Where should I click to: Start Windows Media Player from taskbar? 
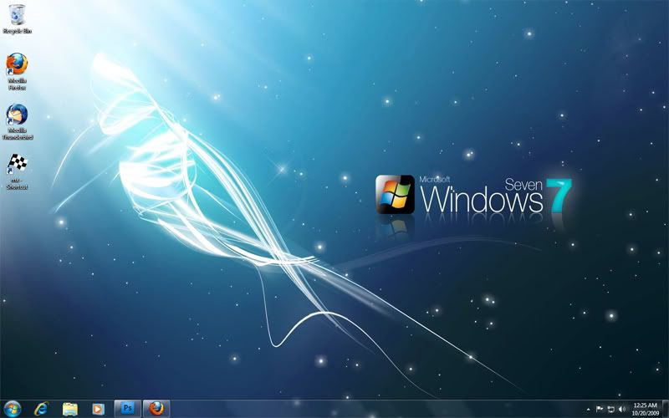click(x=99, y=408)
